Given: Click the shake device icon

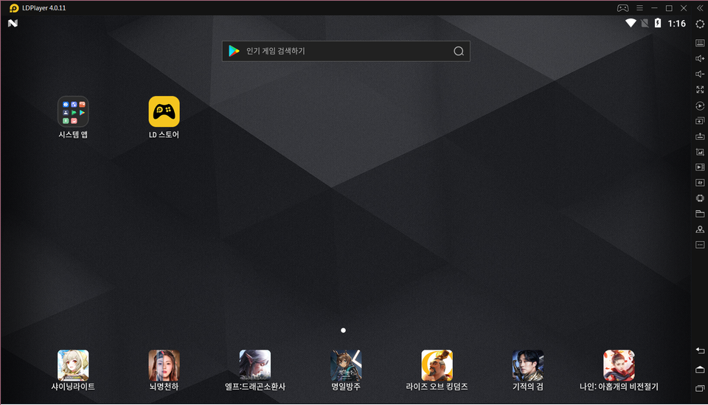Looking at the screenshot, I should coord(700,198).
